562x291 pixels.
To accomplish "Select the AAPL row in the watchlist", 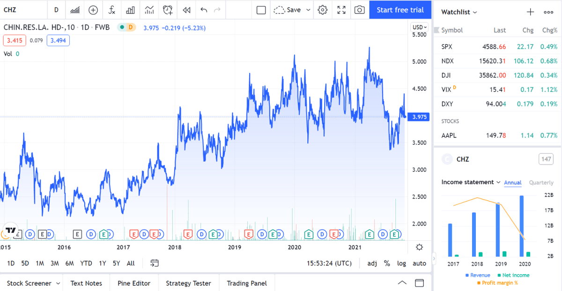I will [x=498, y=135].
